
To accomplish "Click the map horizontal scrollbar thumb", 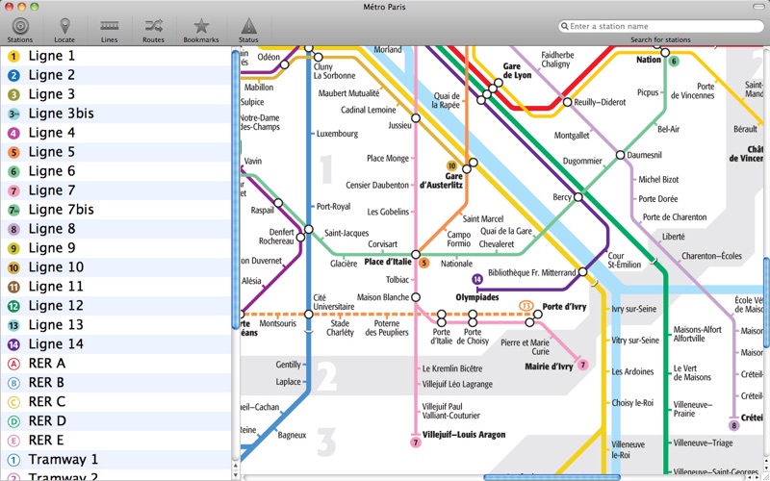I will (552, 477).
